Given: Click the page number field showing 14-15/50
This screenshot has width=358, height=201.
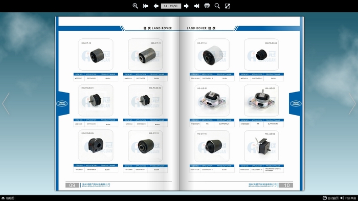Looking at the screenshot, I should (x=171, y=6).
